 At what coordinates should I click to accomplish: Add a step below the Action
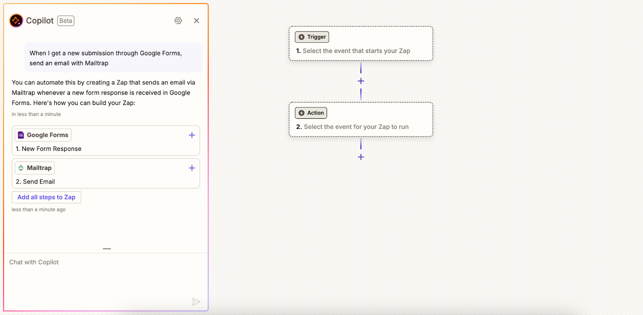[x=361, y=157]
